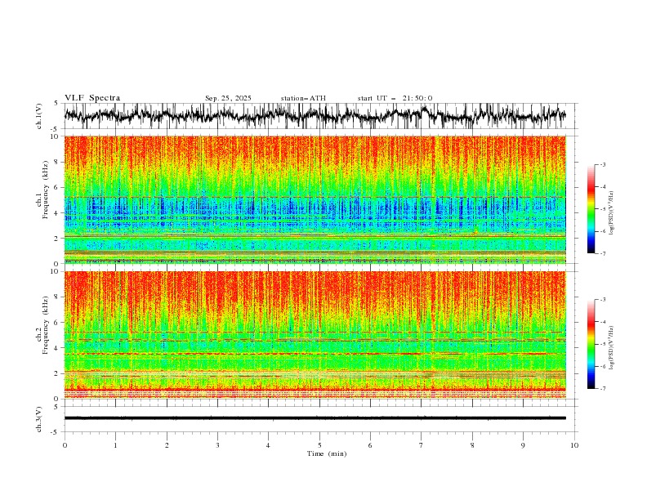The image size is (647, 500).
Task: Click the ch.1 spectrogram plot area
Action: (315, 199)
